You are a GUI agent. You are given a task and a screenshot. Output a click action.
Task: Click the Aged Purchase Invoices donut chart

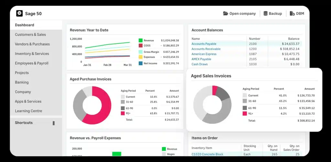click(92, 105)
